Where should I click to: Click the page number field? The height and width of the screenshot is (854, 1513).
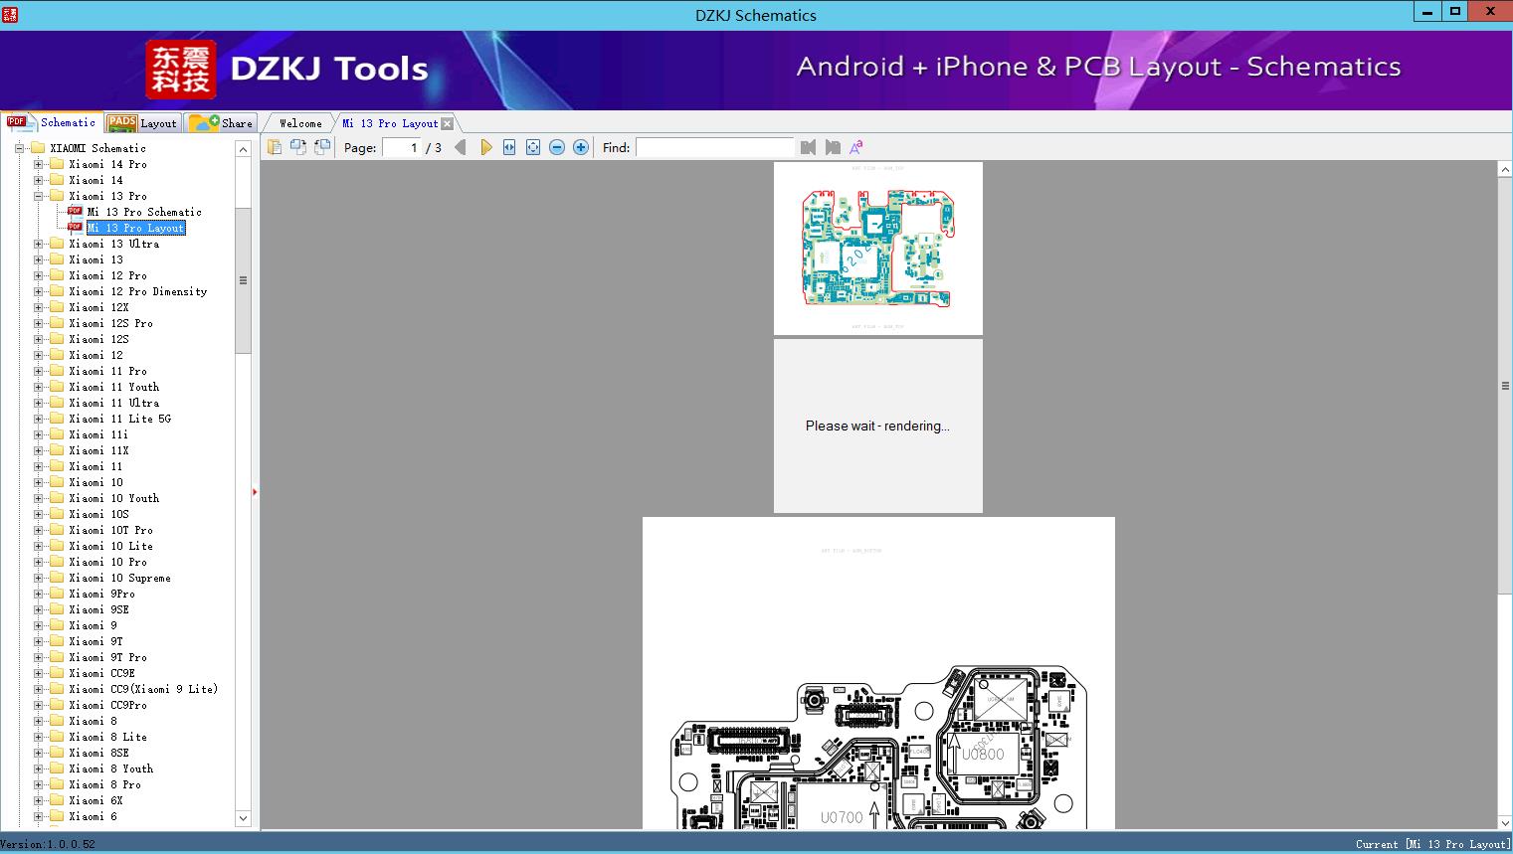coord(402,147)
